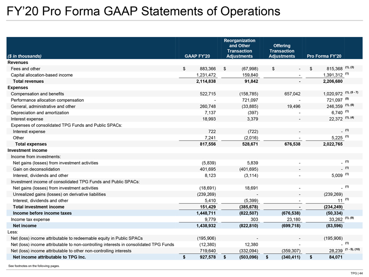The image size is (369, 277).
Task: Select Net income attributable to TPG Inc.
Action: (49, 257)
